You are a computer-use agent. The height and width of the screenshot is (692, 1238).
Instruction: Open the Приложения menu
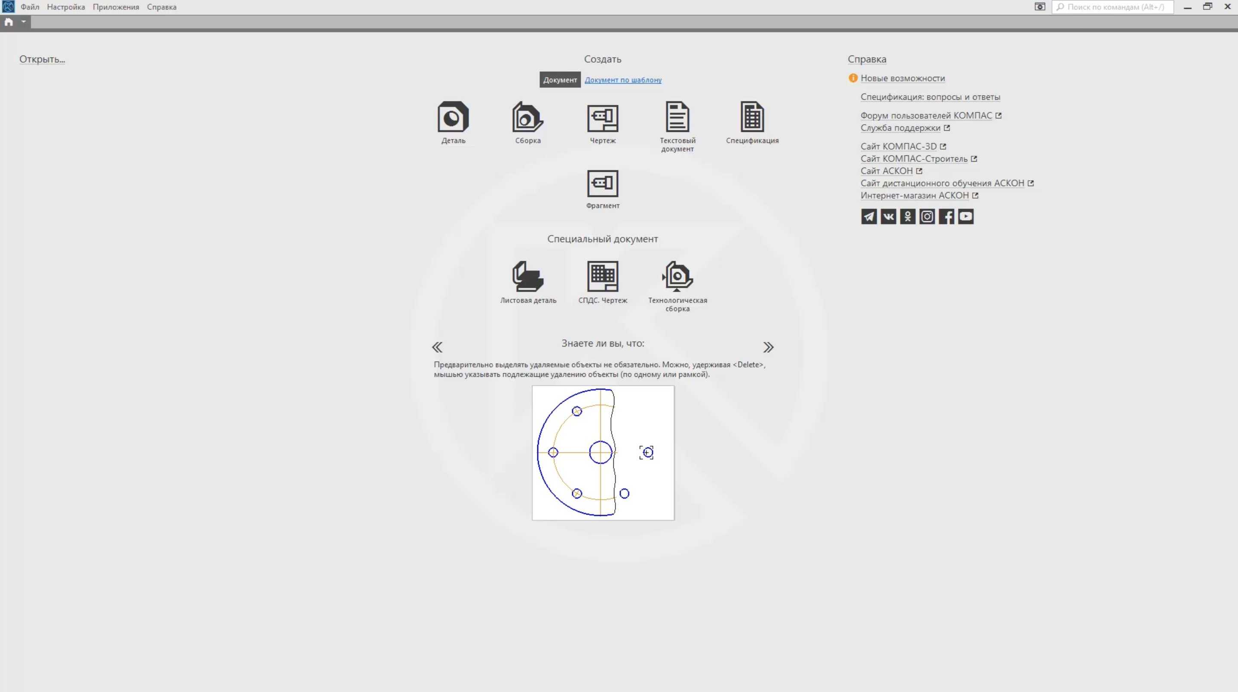pos(116,7)
